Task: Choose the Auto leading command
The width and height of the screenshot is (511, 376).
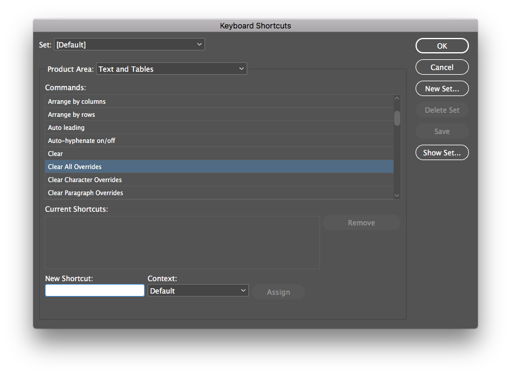Action: click(219, 128)
